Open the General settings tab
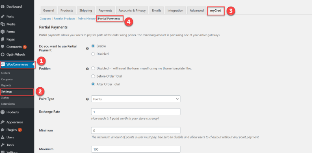312x153 pixels. [49, 11]
